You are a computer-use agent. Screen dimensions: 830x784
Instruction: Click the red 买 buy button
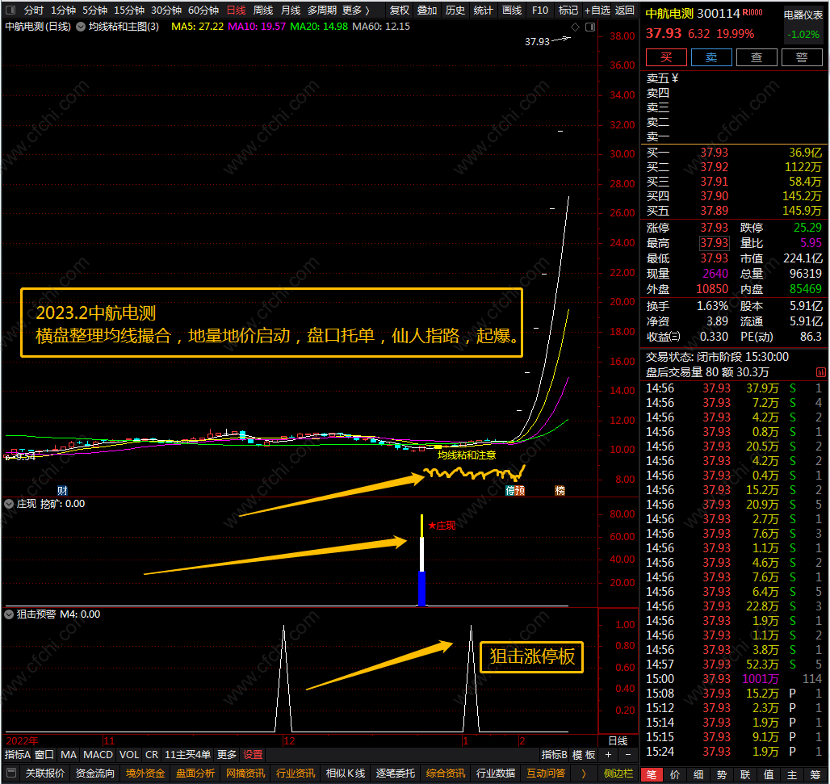coord(666,57)
